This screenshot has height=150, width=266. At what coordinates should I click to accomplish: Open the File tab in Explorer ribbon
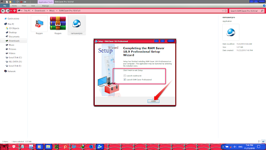[5, 6]
